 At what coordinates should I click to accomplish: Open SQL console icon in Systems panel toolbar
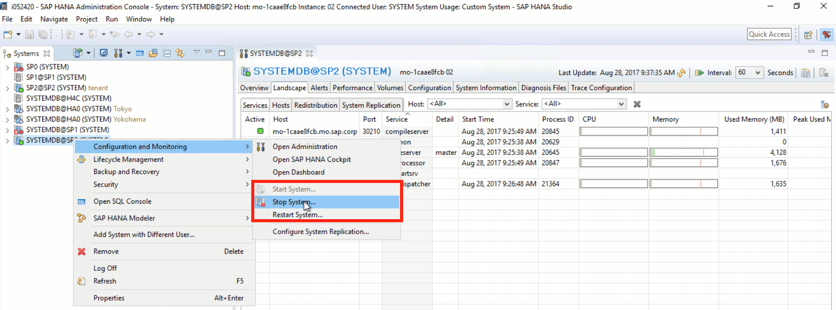coord(140,53)
